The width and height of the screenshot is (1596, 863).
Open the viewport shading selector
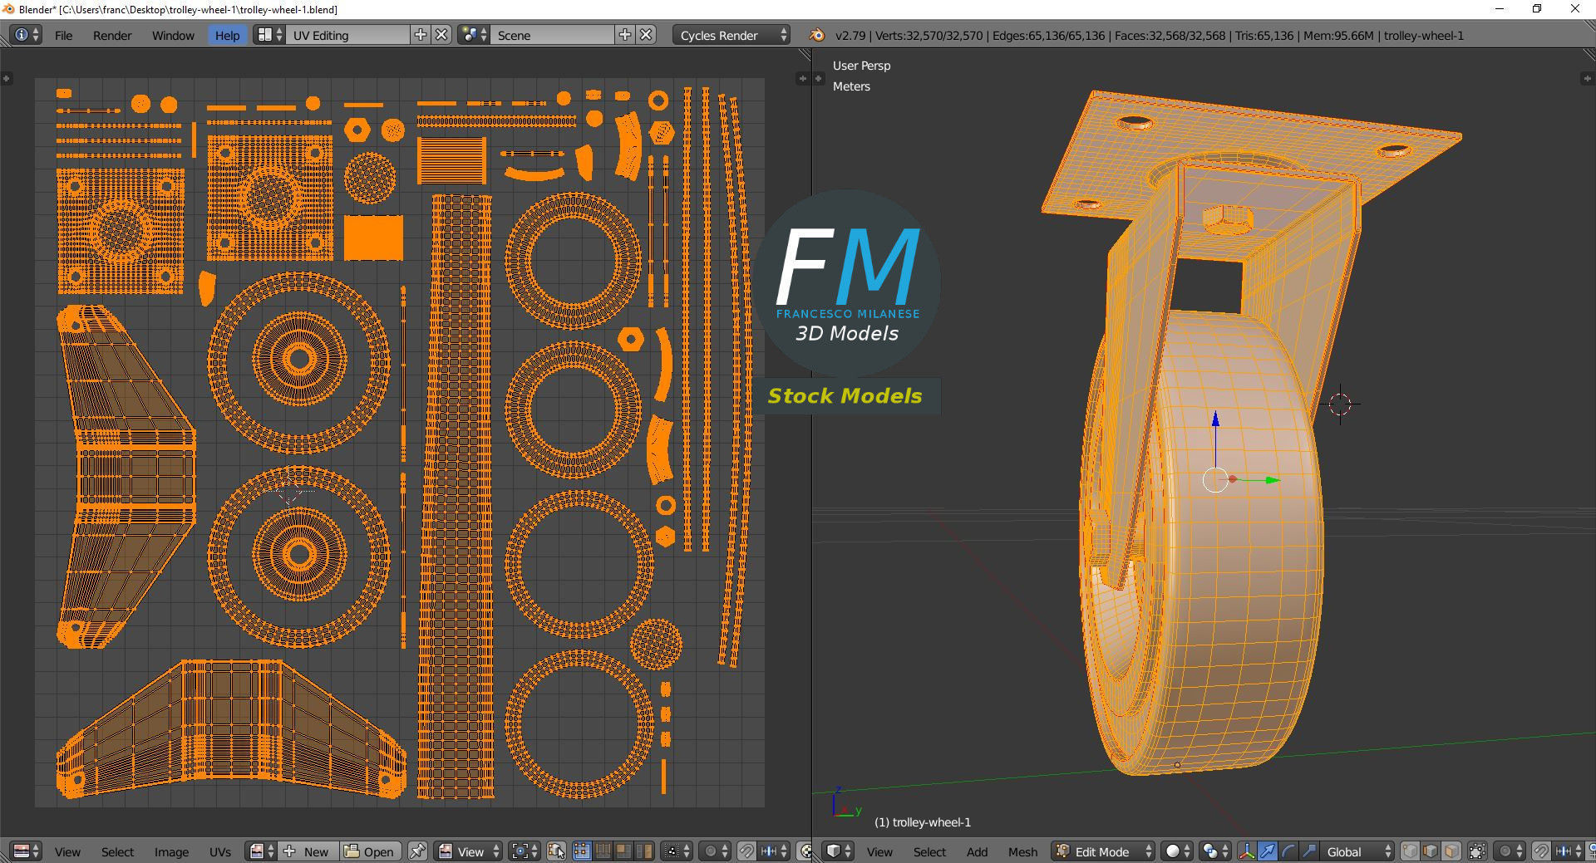point(1178,851)
